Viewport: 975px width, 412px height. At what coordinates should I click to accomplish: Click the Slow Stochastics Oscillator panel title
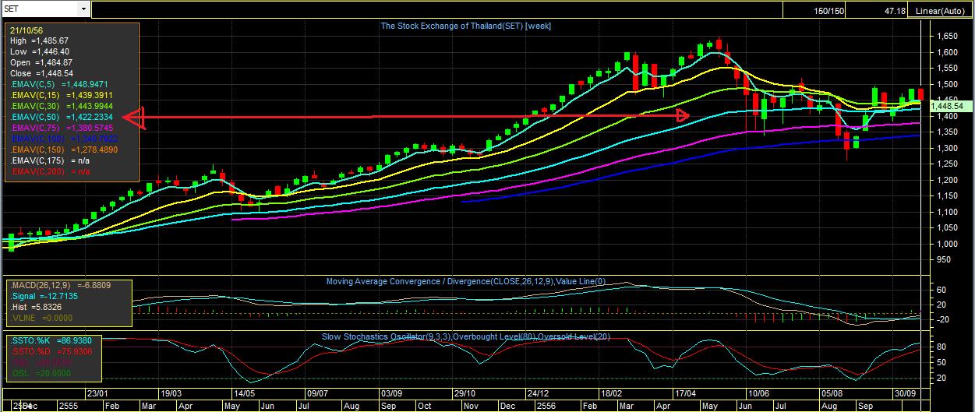pos(465,336)
